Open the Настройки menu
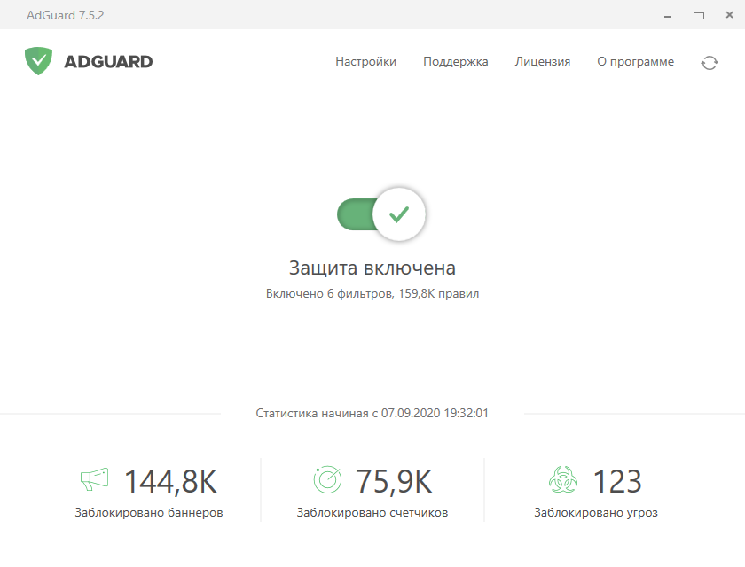 [365, 62]
